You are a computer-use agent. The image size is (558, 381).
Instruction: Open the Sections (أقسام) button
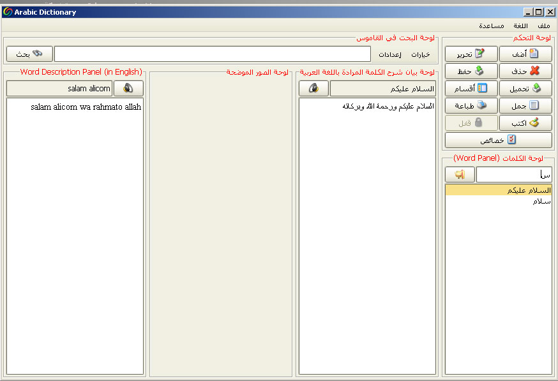click(x=471, y=88)
